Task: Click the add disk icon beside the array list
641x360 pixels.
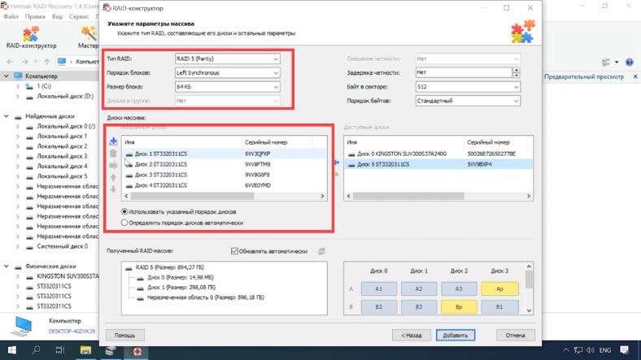Action: coord(113,141)
